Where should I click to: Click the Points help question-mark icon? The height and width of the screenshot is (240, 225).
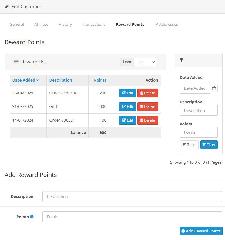[32, 217]
